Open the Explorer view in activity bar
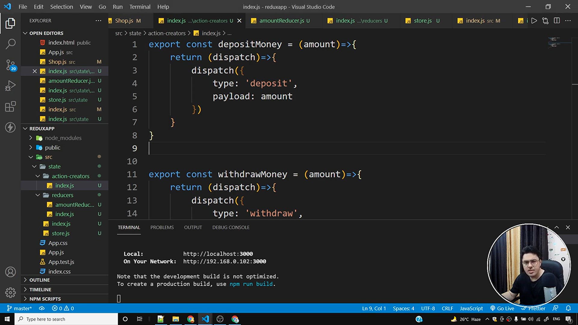The width and height of the screenshot is (578, 325). pos(10,23)
